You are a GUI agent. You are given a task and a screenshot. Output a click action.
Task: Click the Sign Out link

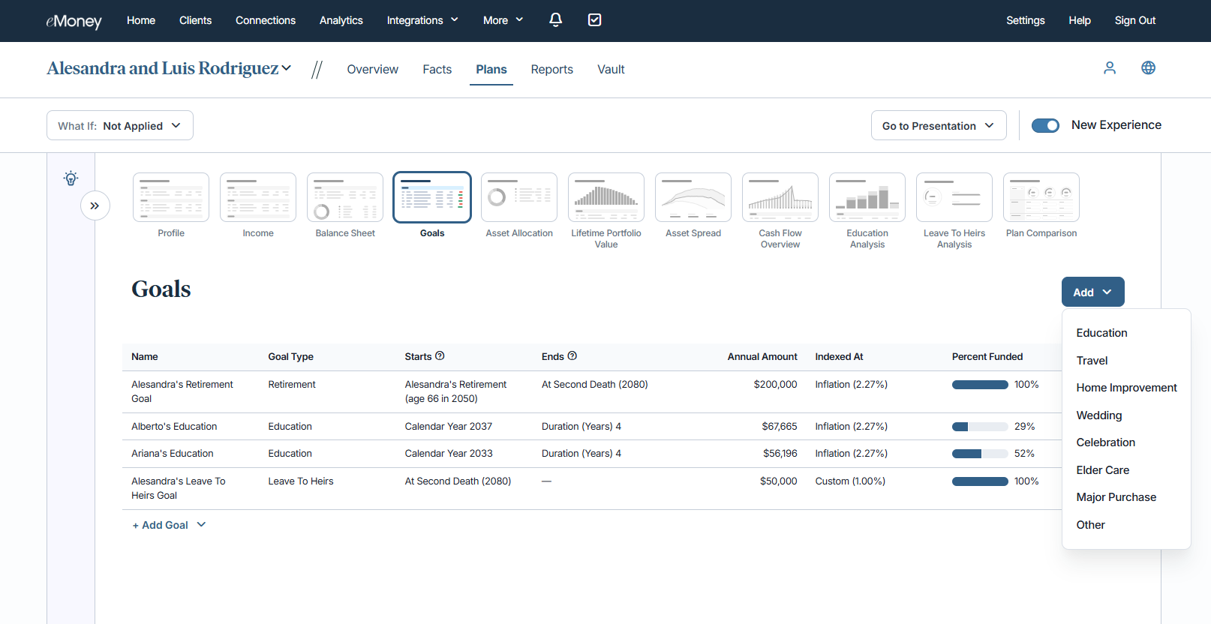[x=1134, y=20]
